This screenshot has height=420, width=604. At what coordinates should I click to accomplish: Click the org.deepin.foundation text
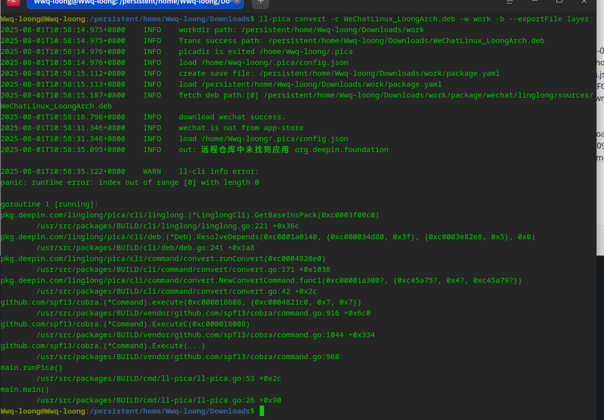[x=341, y=150]
